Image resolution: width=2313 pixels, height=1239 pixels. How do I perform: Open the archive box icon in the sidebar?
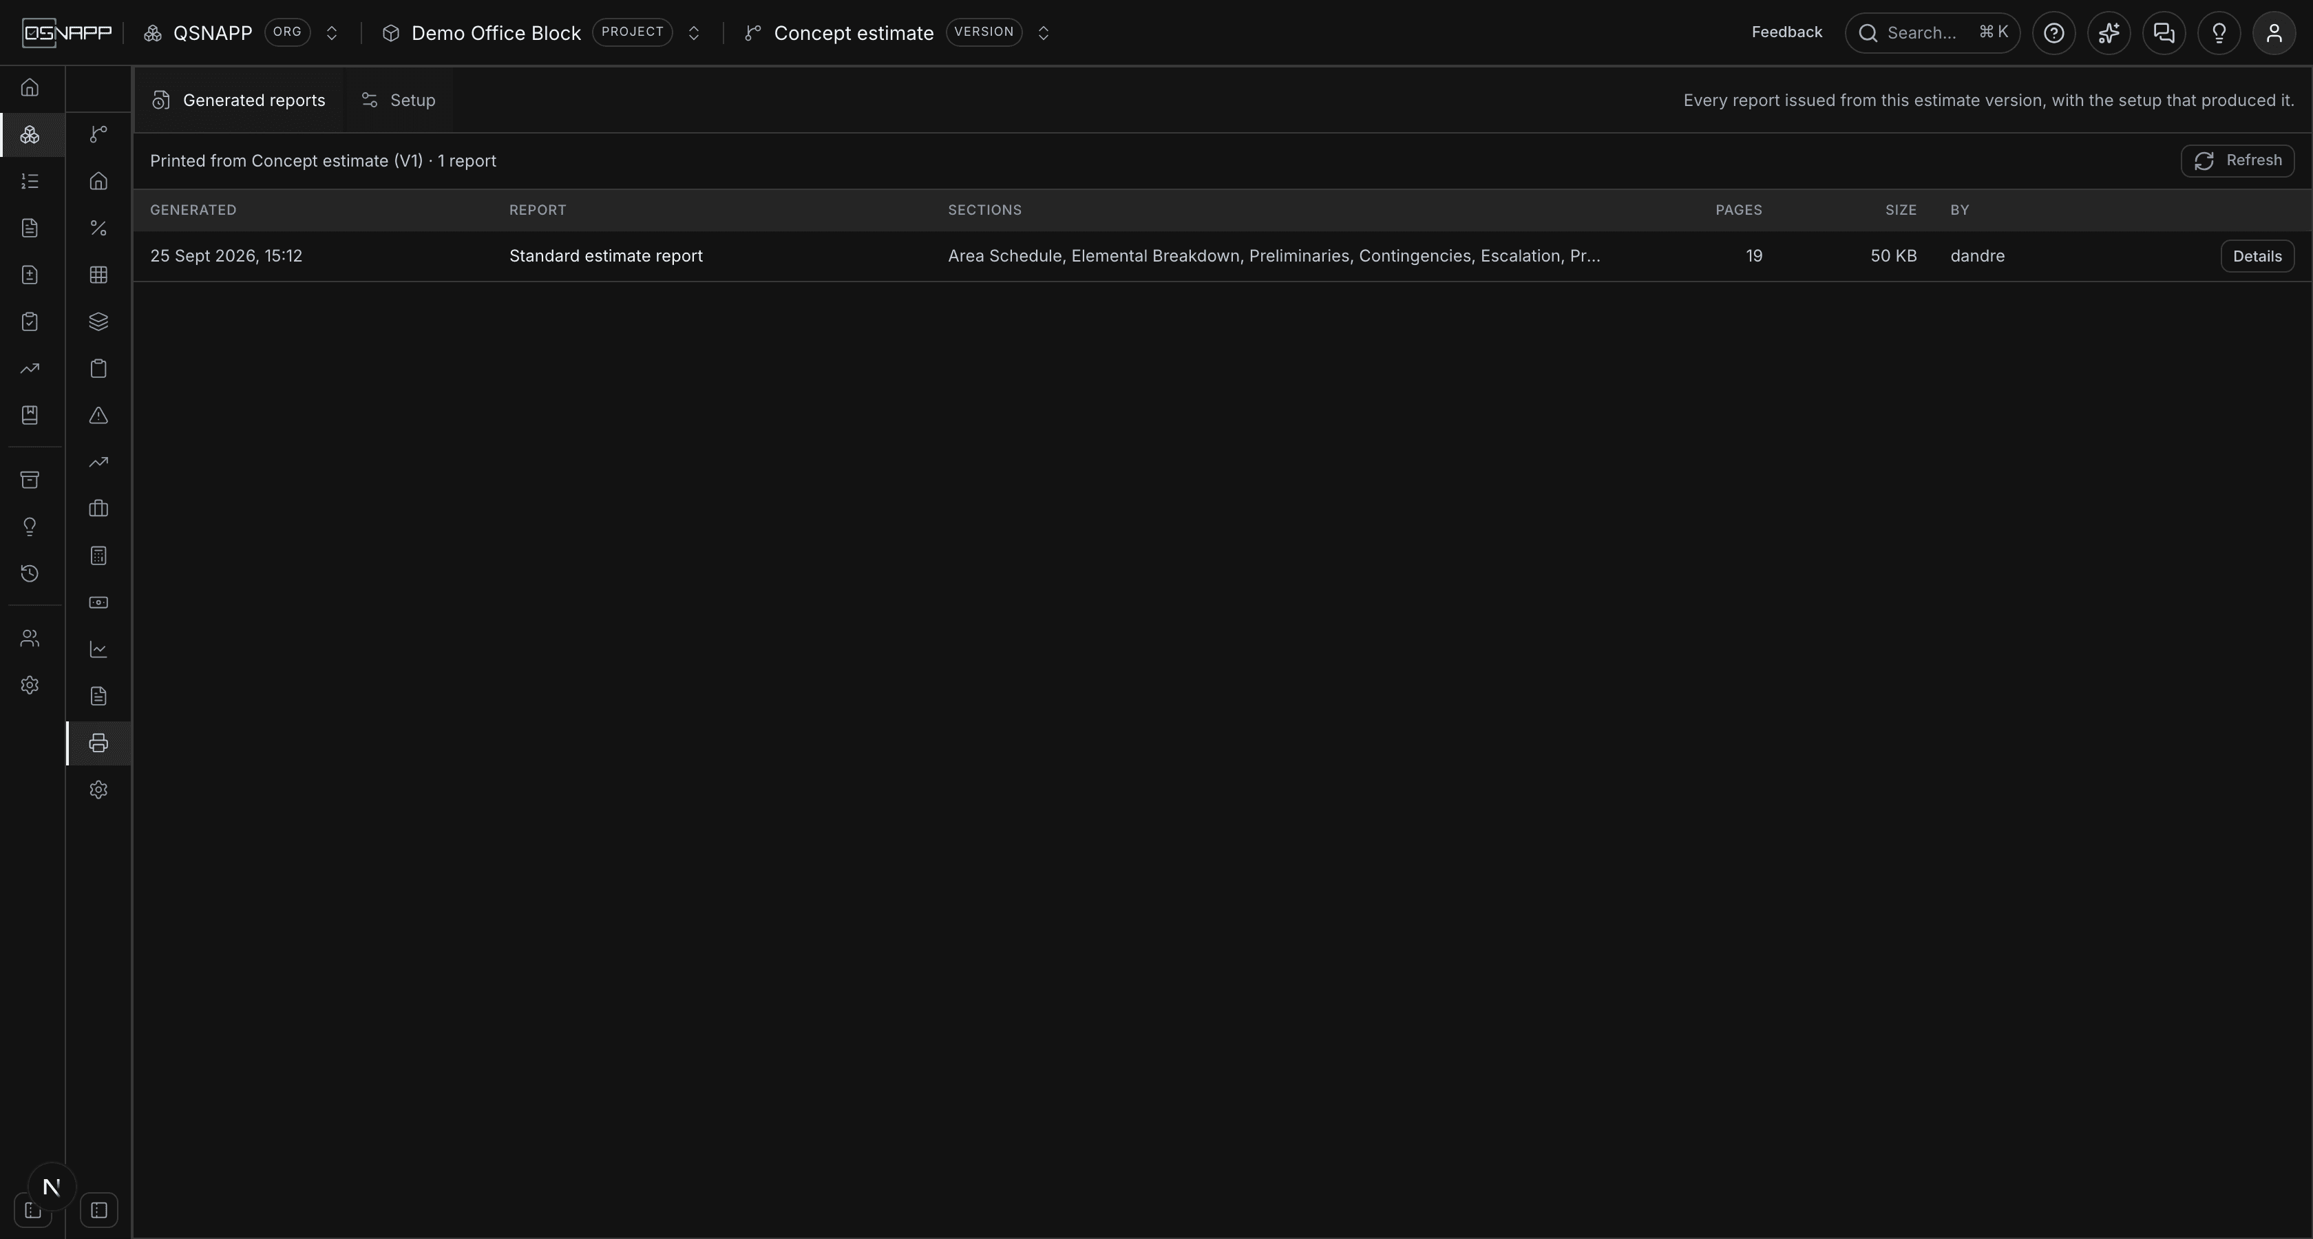30,480
